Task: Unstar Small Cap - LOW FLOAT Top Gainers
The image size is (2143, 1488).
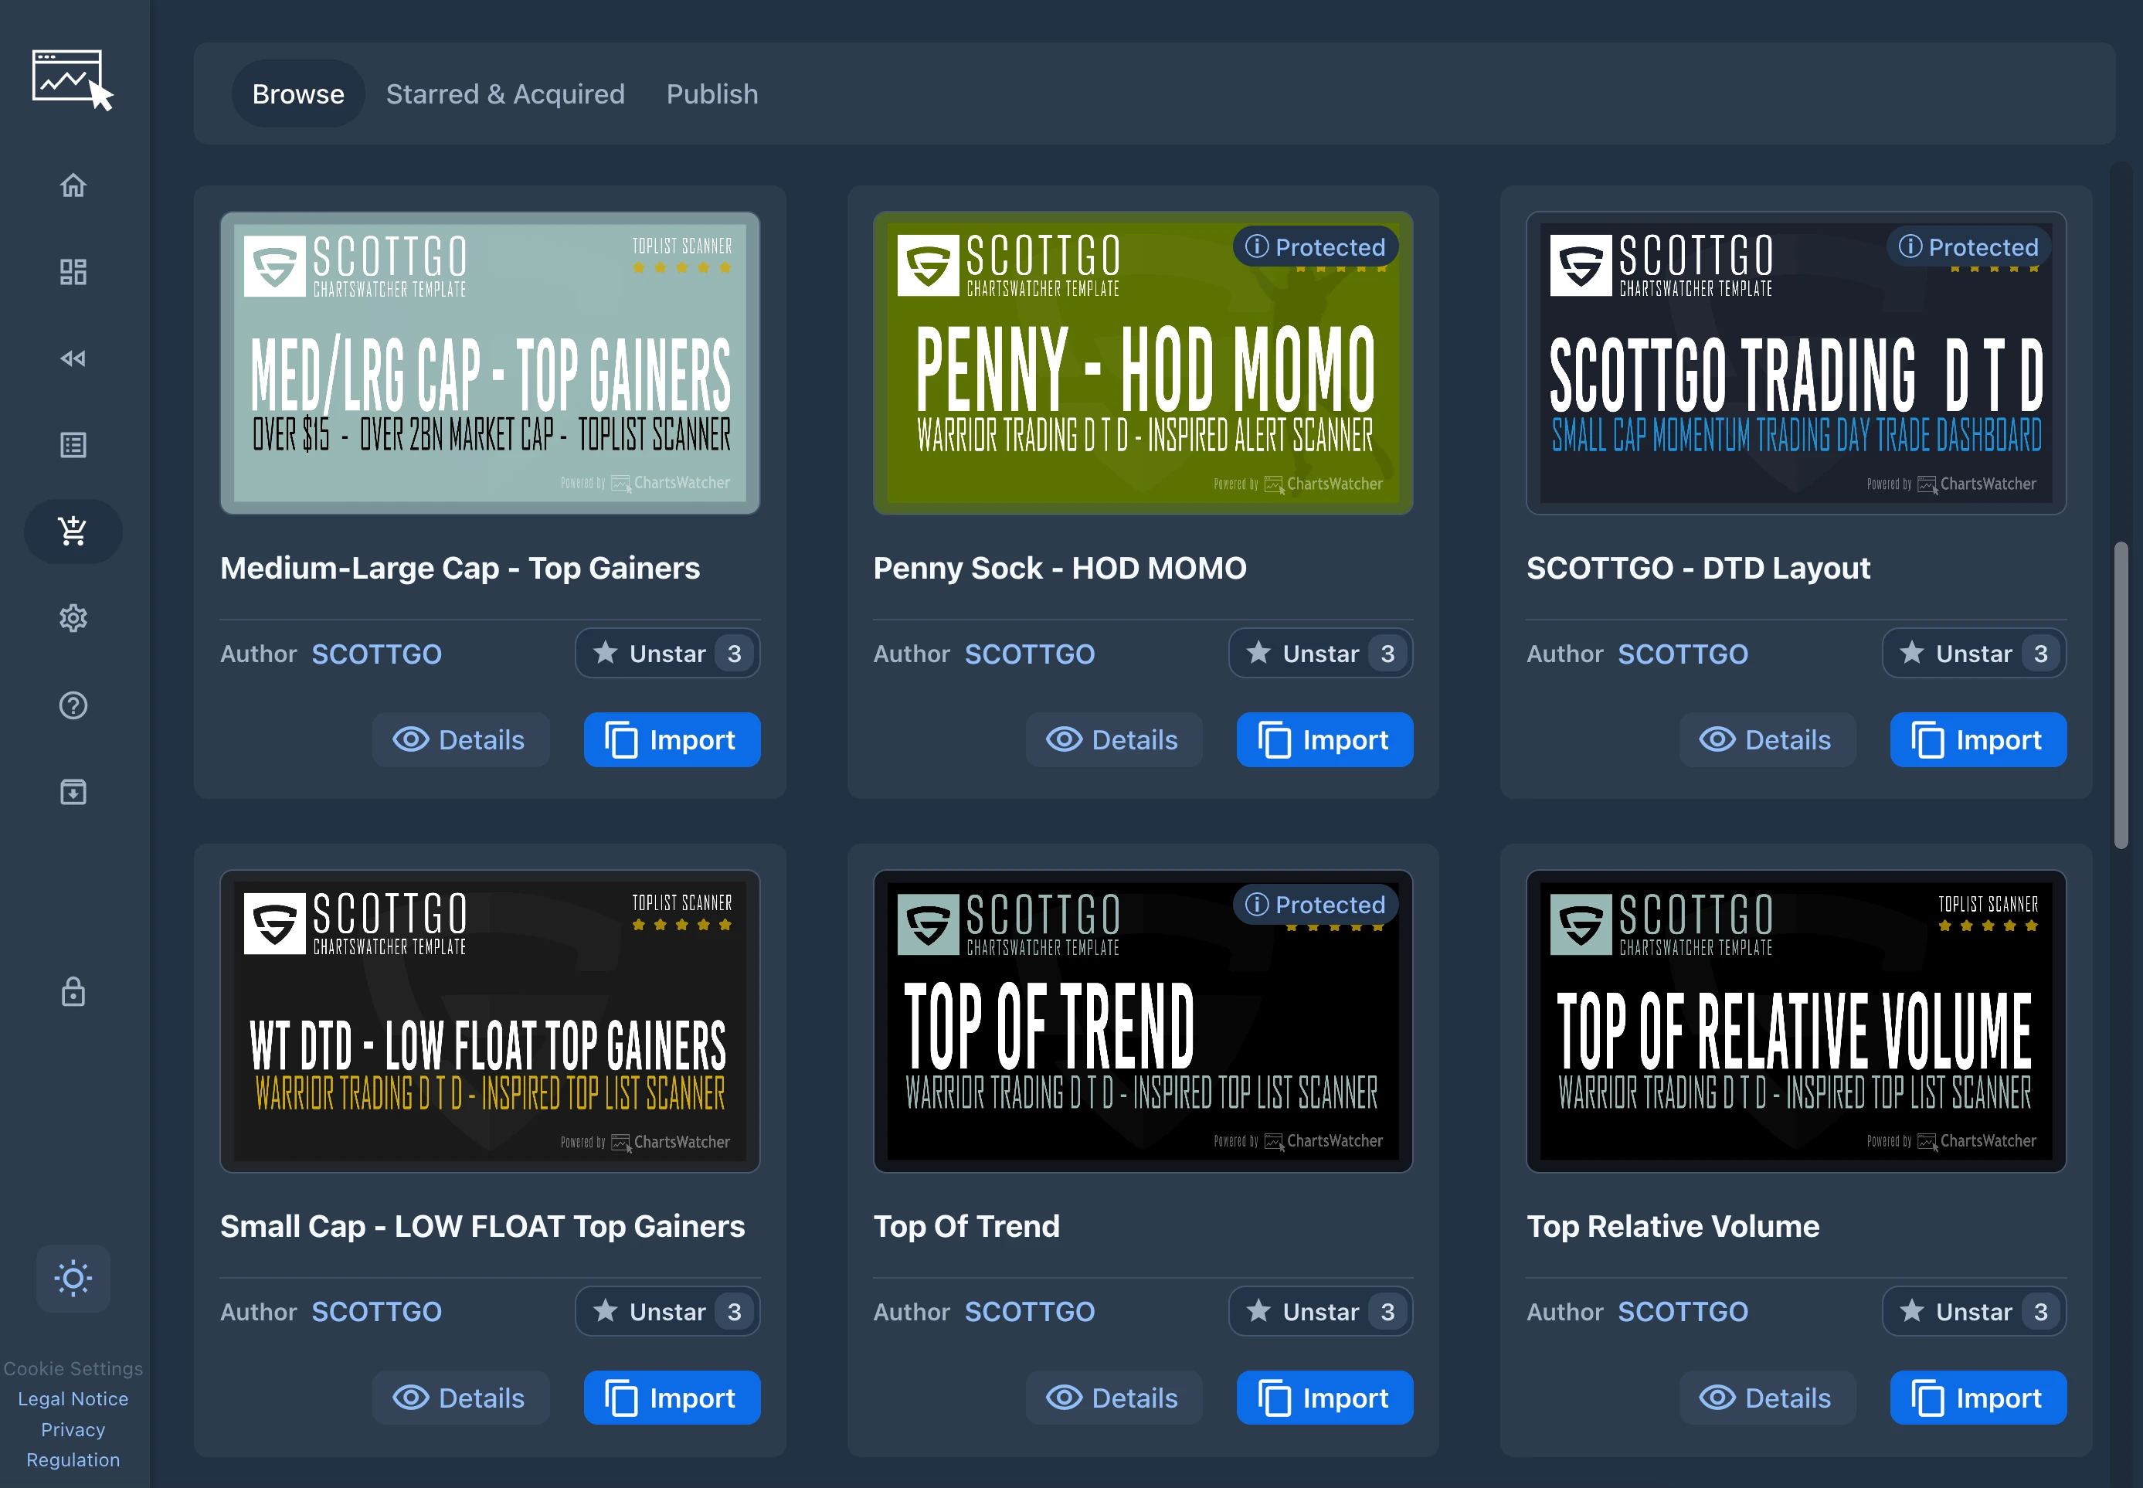Action: 667,1312
